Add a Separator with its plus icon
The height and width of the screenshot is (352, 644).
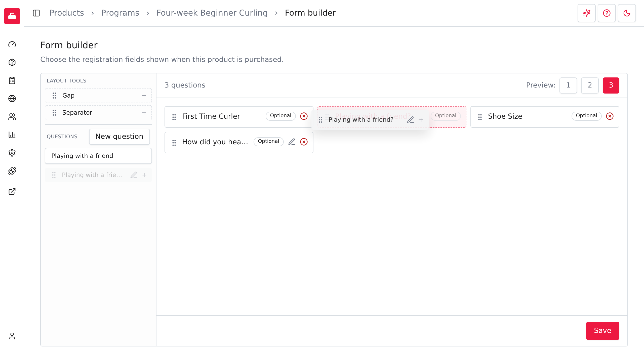144,113
